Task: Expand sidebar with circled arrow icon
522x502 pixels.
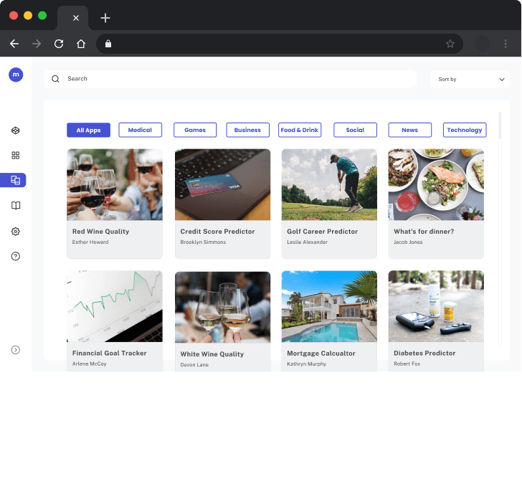Action: click(x=16, y=350)
